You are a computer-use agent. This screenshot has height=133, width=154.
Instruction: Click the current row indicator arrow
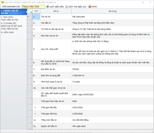click(x=28, y=16)
